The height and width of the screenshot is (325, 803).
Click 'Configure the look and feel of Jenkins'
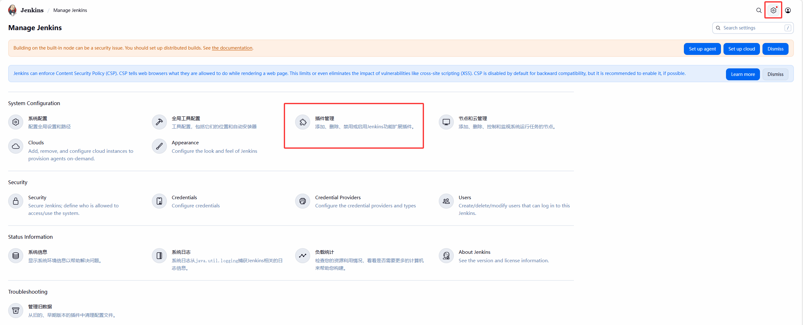coord(214,151)
